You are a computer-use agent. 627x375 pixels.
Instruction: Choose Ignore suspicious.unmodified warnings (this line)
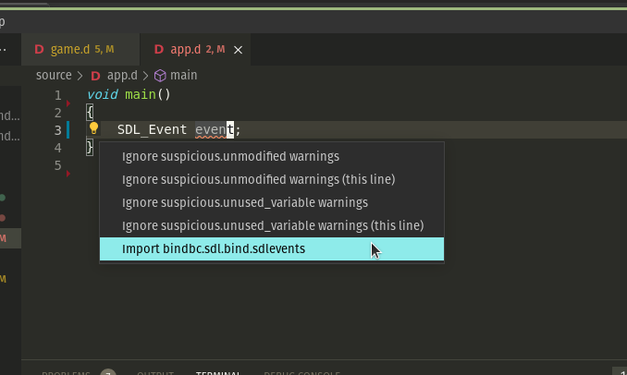coord(272,179)
